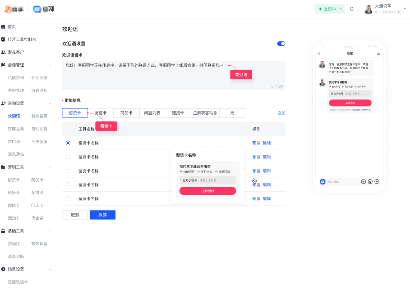
Task: Click the voice input icon in the preview
Action: [x=363, y=182]
